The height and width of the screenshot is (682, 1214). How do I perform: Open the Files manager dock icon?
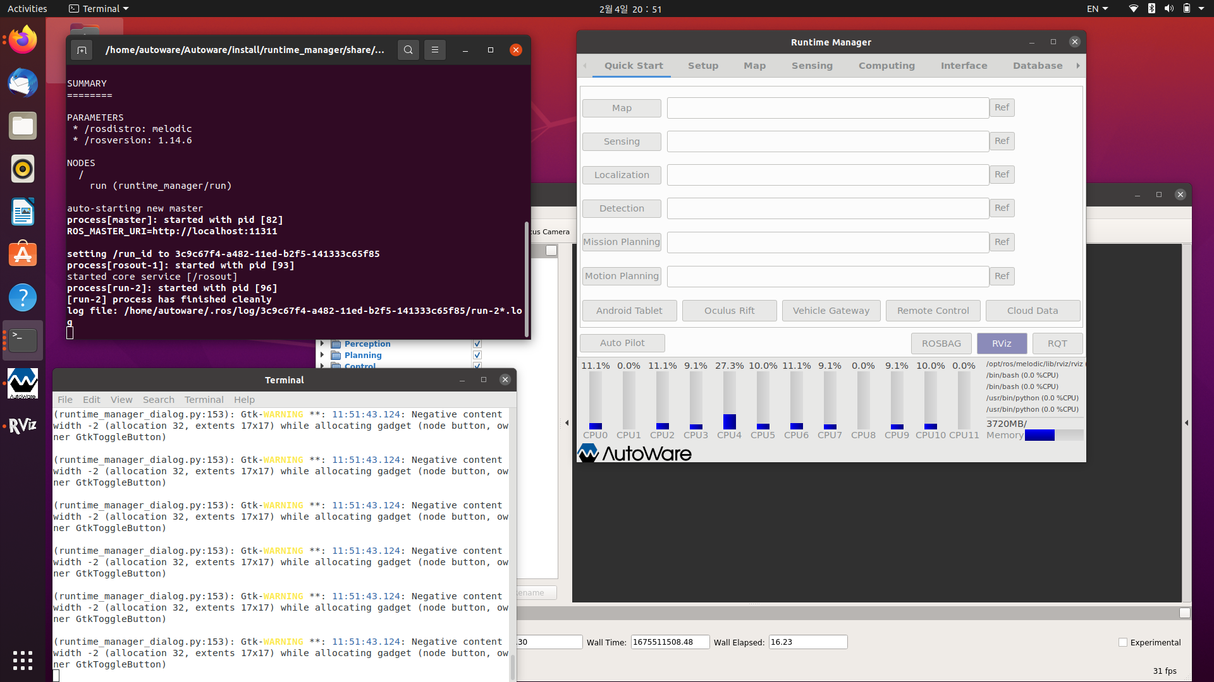click(23, 126)
